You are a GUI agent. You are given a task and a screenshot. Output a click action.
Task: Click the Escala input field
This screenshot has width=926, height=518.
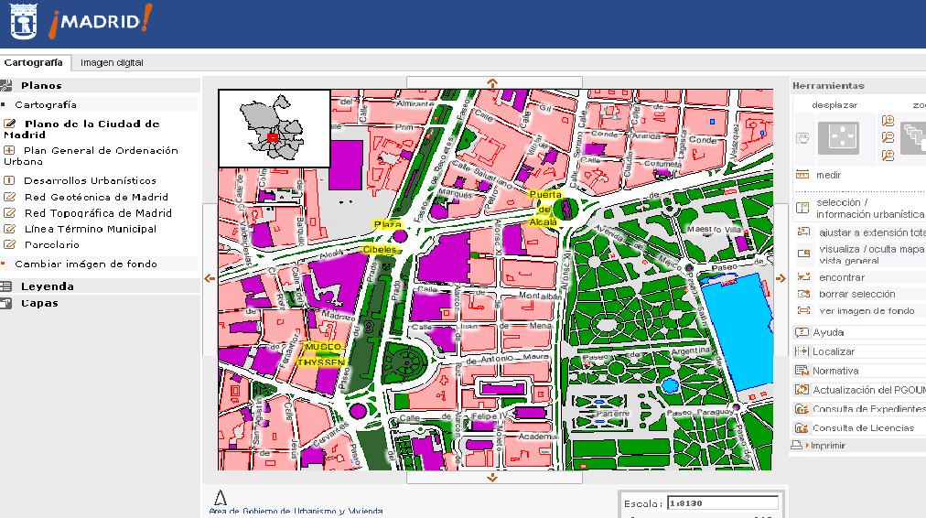[x=723, y=502]
